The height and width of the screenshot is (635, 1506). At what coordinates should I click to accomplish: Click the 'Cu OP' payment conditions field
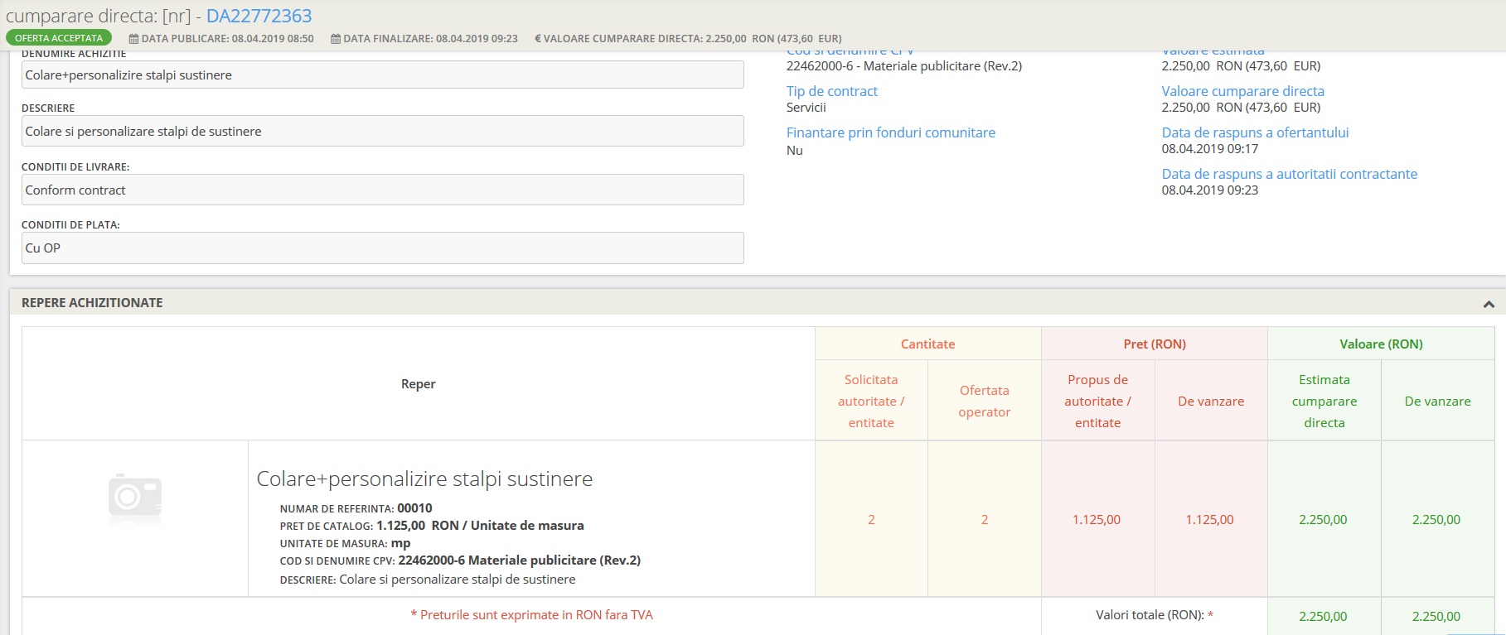pos(382,248)
